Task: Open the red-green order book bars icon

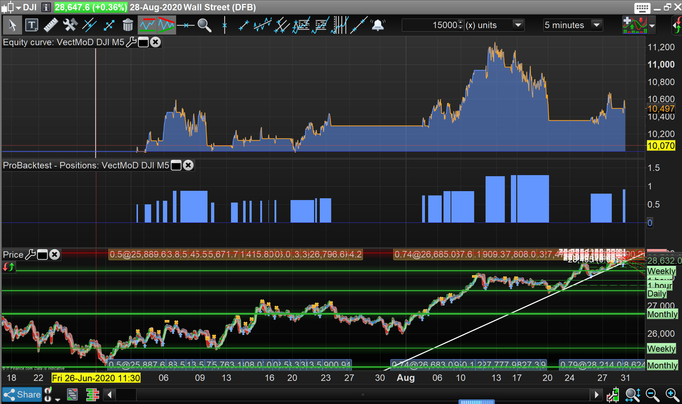Action: [92, 394]
